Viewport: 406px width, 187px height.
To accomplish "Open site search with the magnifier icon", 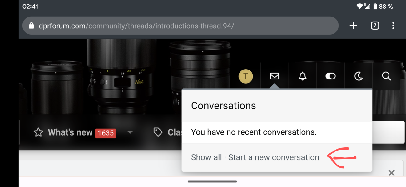I will tap(387, 76).
